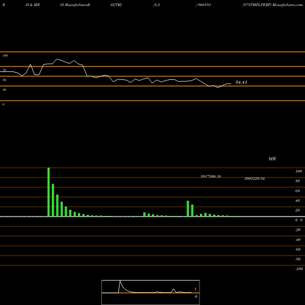
Task: Open the (975TMFLPERP) MunafaSutra.com header text
Action: tap(273, 5)
